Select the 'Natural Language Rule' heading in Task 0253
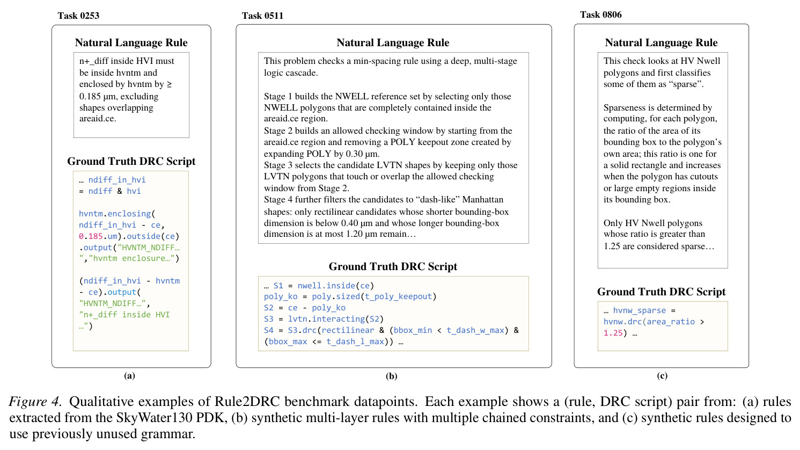 point(131,43)
